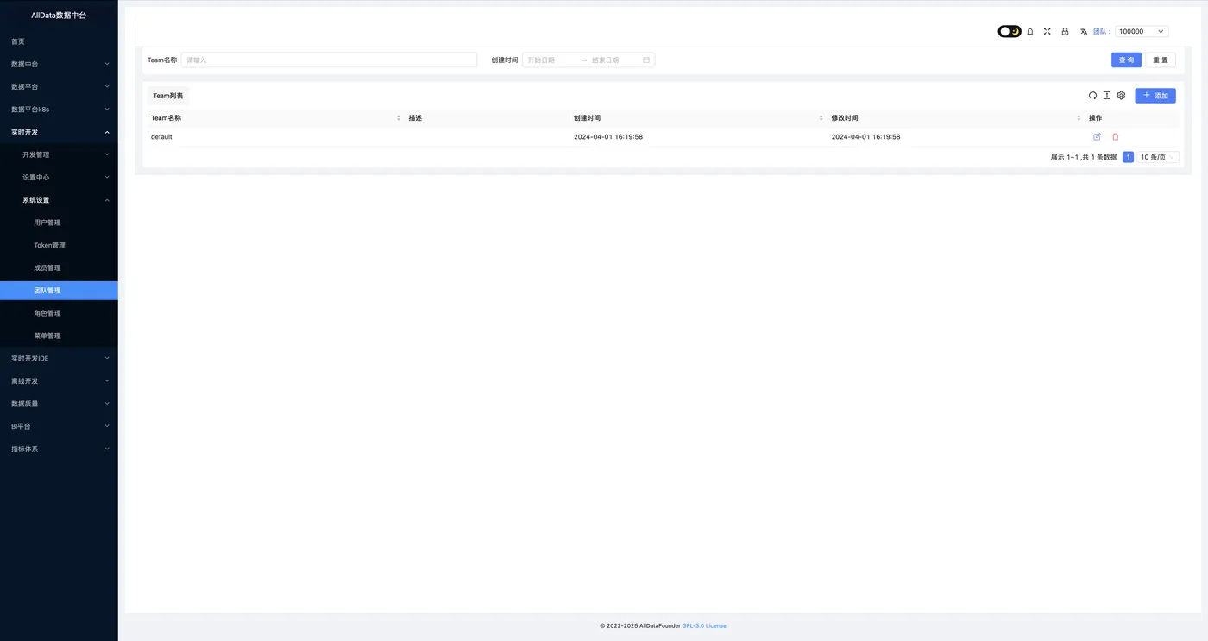Expand the BI平台 menu
The height and width of the screenshot is (641, 1208).
click(x=59, y=426)
